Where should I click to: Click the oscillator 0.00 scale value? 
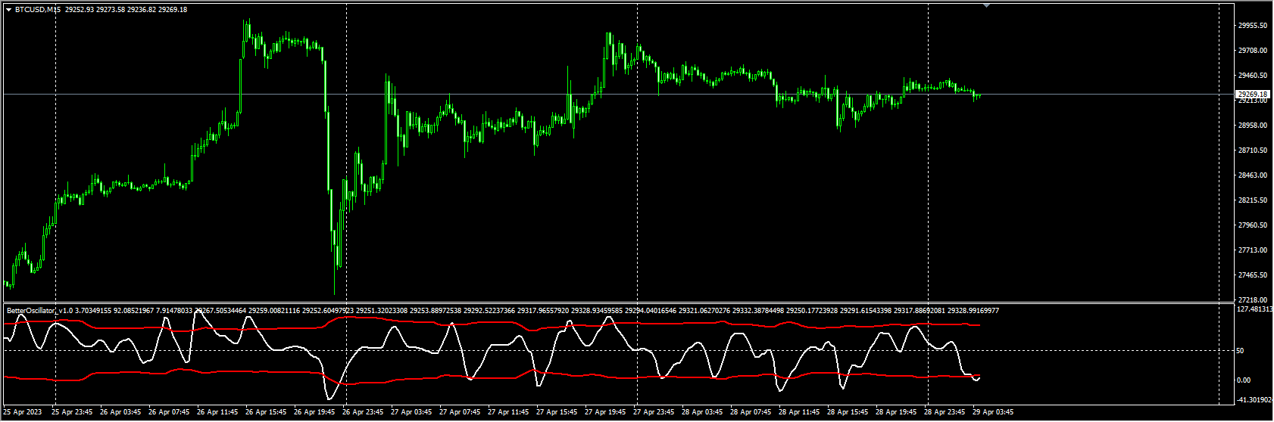(1244, 380)
